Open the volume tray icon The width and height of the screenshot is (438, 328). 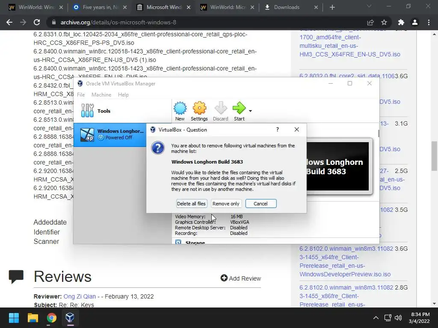pyautogui.click(x=398, y=318)
